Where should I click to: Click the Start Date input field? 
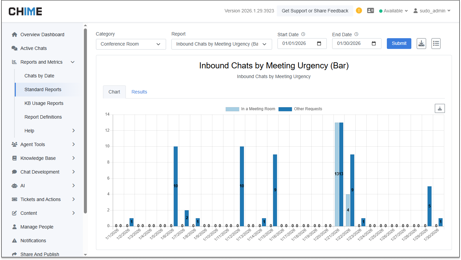[x=299, y=44]
